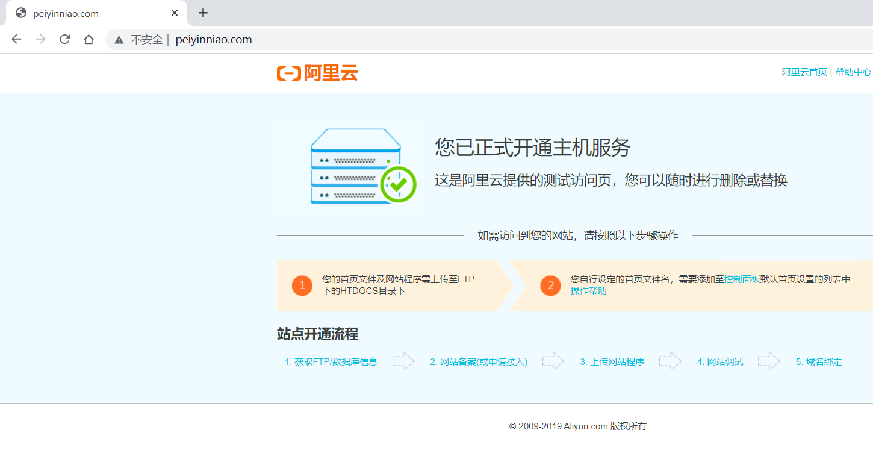The width and height of the screenshot is (873, 468).
Task: Click the Aliyun (阿里云) logo
Action: point(317,73)
